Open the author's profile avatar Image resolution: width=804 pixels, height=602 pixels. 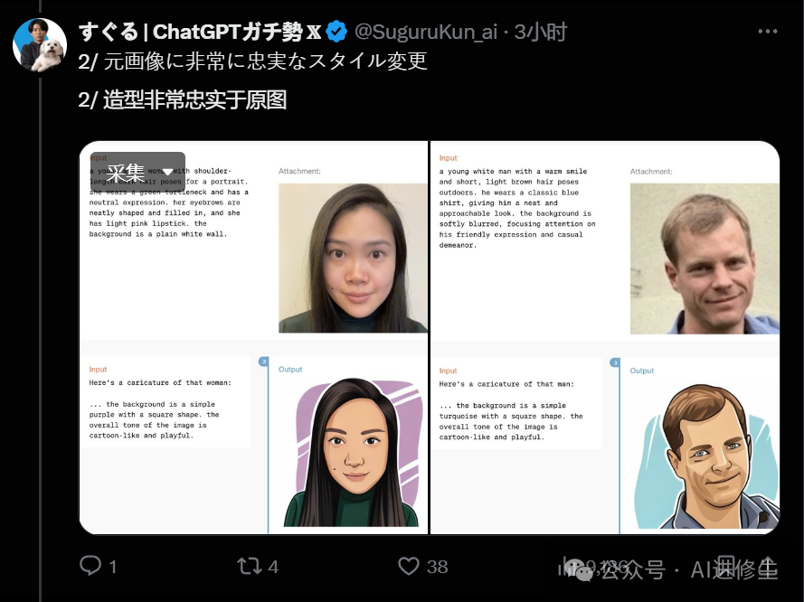tap(40, 45)
